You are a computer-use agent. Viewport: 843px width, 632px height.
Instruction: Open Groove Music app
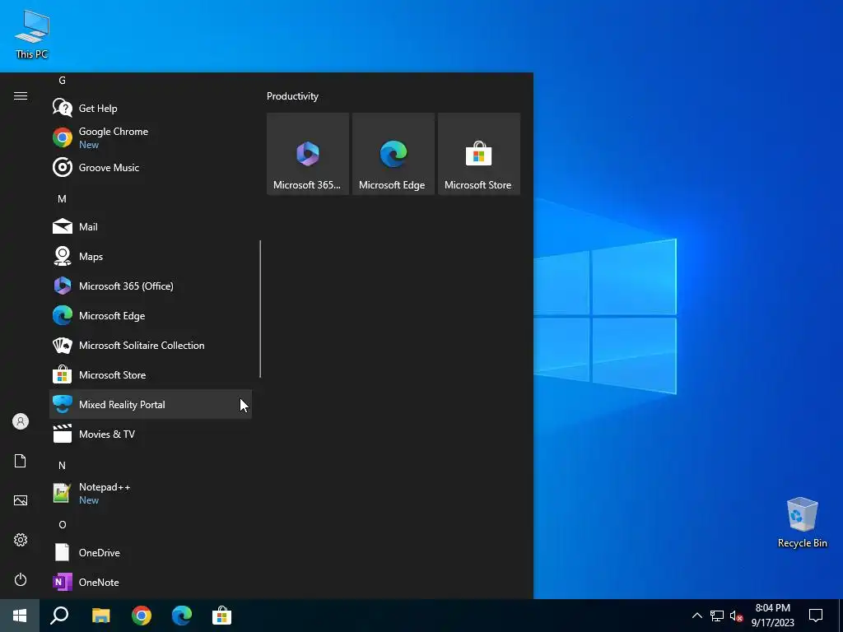pyautogui.click(x=151, y=167)
